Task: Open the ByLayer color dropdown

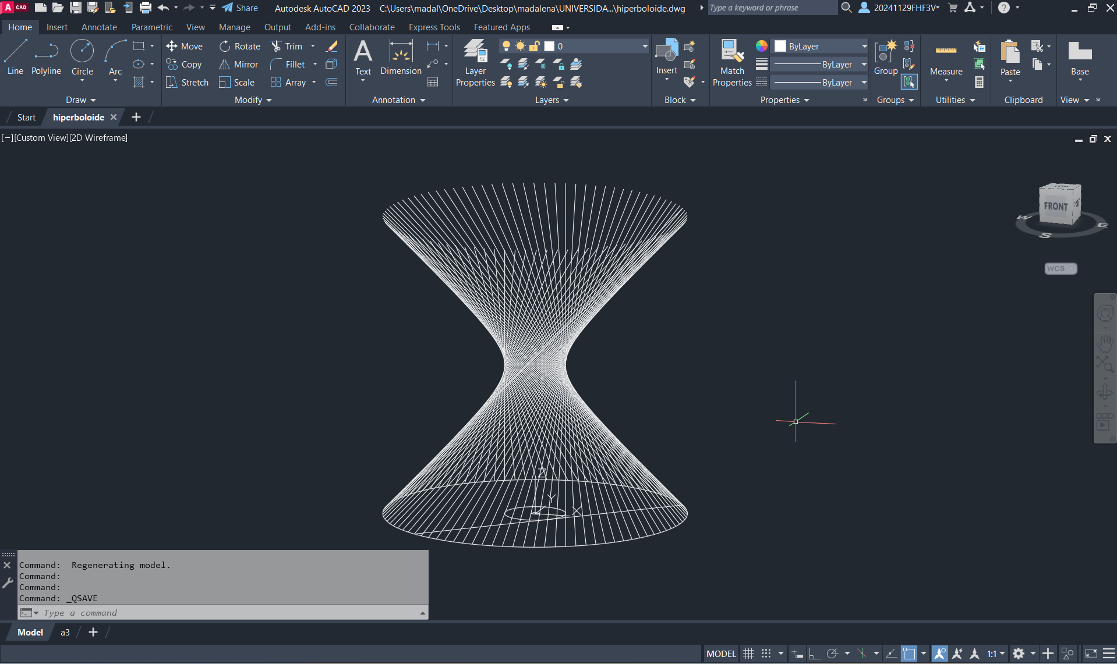Action: tap(821, 47)
